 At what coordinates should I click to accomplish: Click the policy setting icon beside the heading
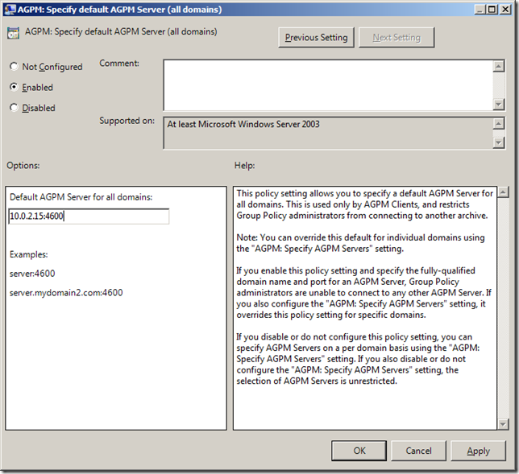coord(13,35)
